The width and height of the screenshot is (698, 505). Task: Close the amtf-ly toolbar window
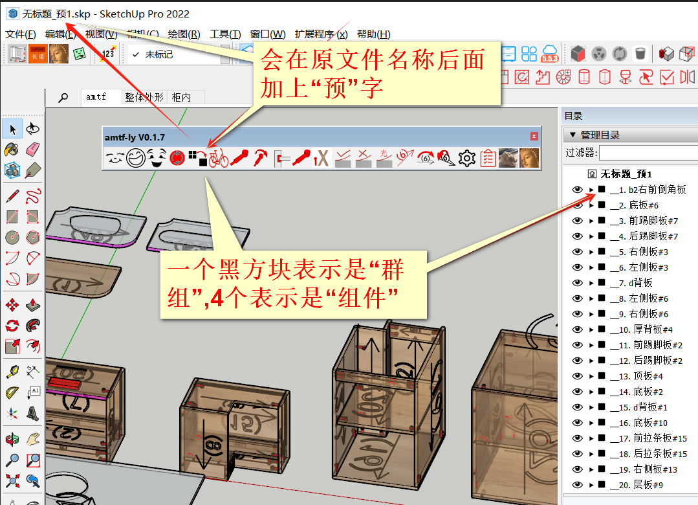pos(534,137)
